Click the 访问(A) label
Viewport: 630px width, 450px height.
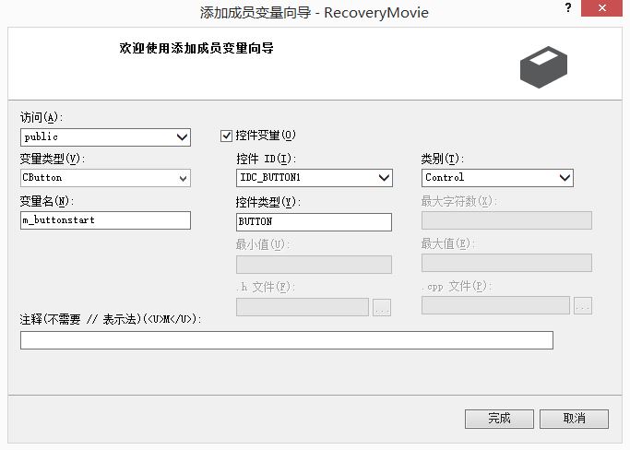[42, 117]
